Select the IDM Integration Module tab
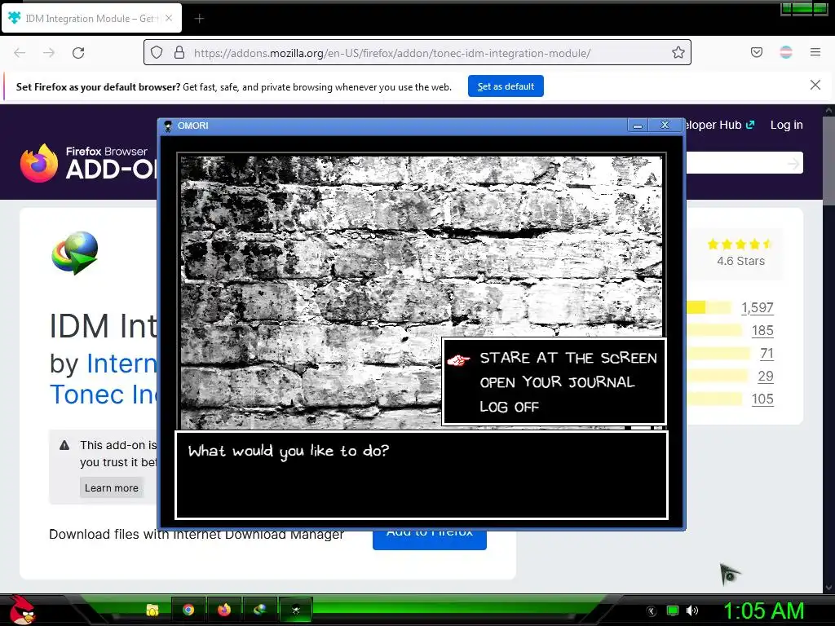Screen dimensions: 835x626 (x=91, y=18)
